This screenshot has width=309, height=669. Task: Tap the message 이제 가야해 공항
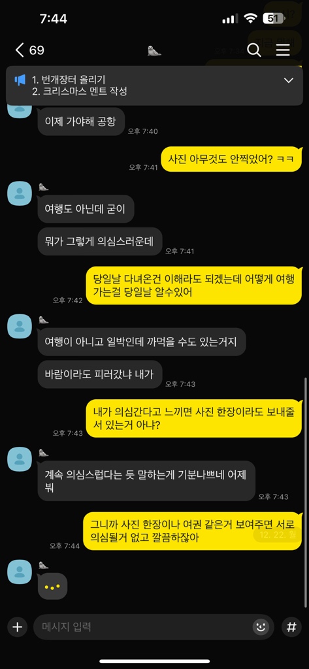[x=80, y=121]
